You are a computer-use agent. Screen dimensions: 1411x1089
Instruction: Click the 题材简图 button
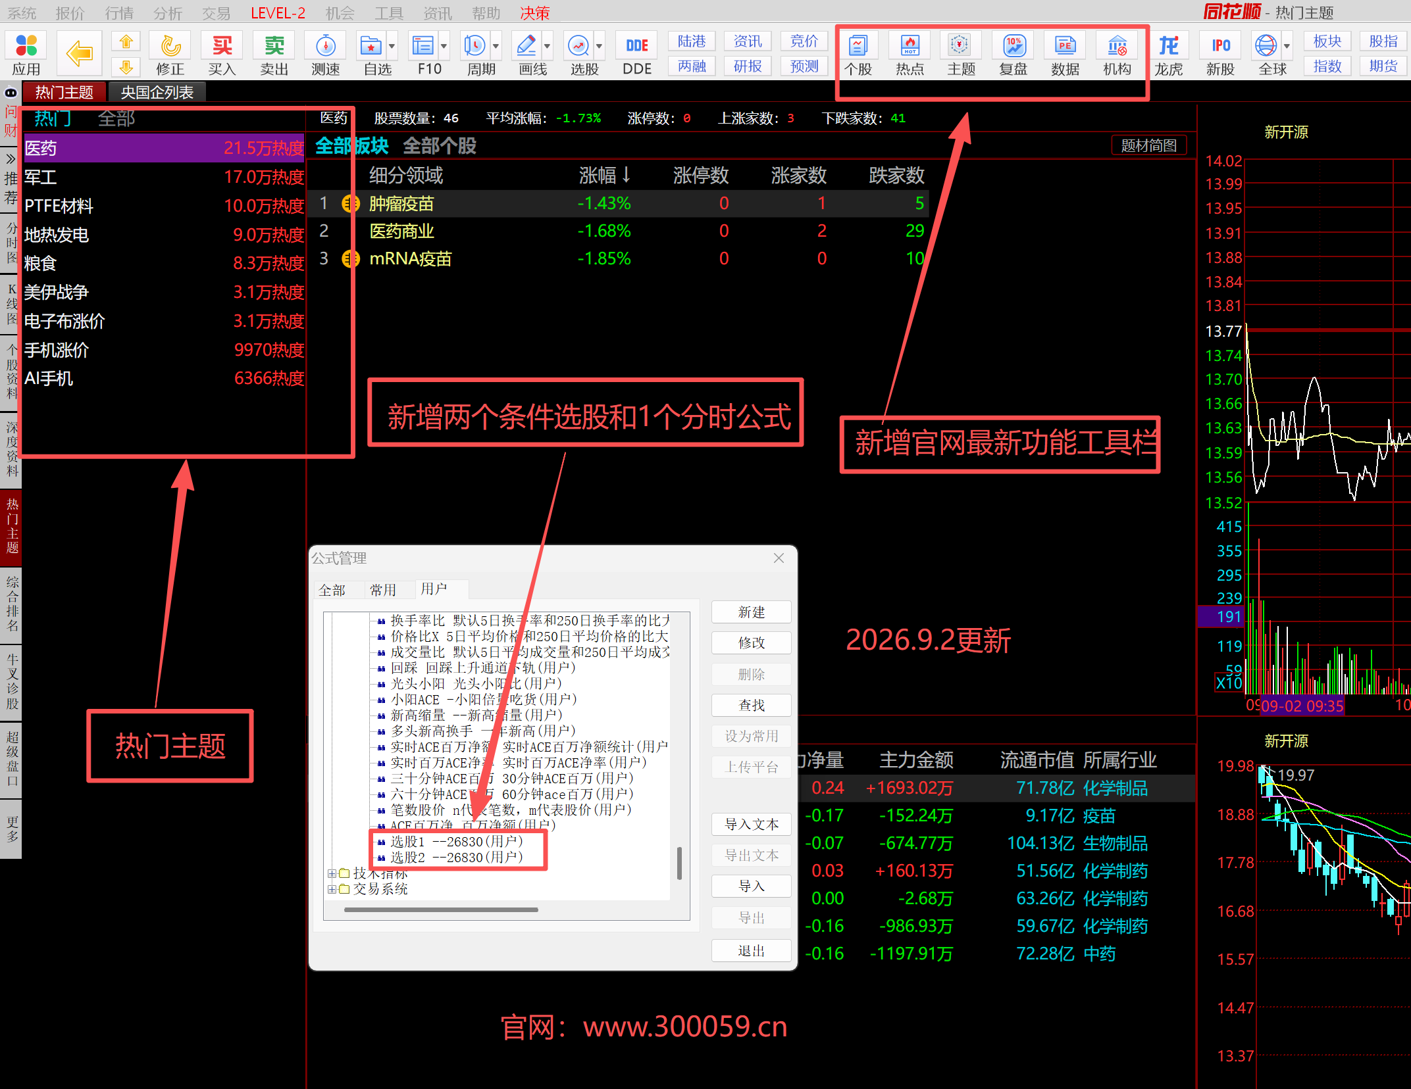(x=1149, y=145)
